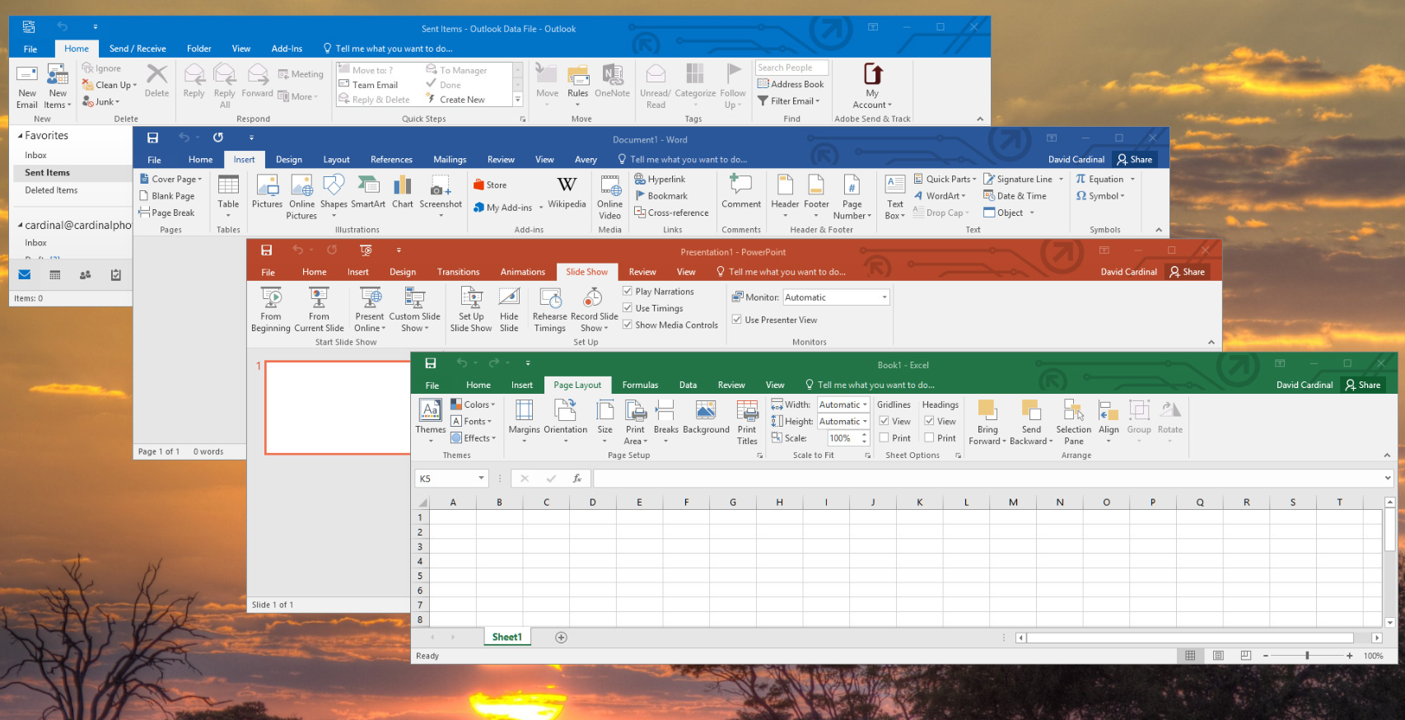1405x720 pixels.
Task: Open Colors dropdown in Excel Themes group
Action: (x=473, y=404)
